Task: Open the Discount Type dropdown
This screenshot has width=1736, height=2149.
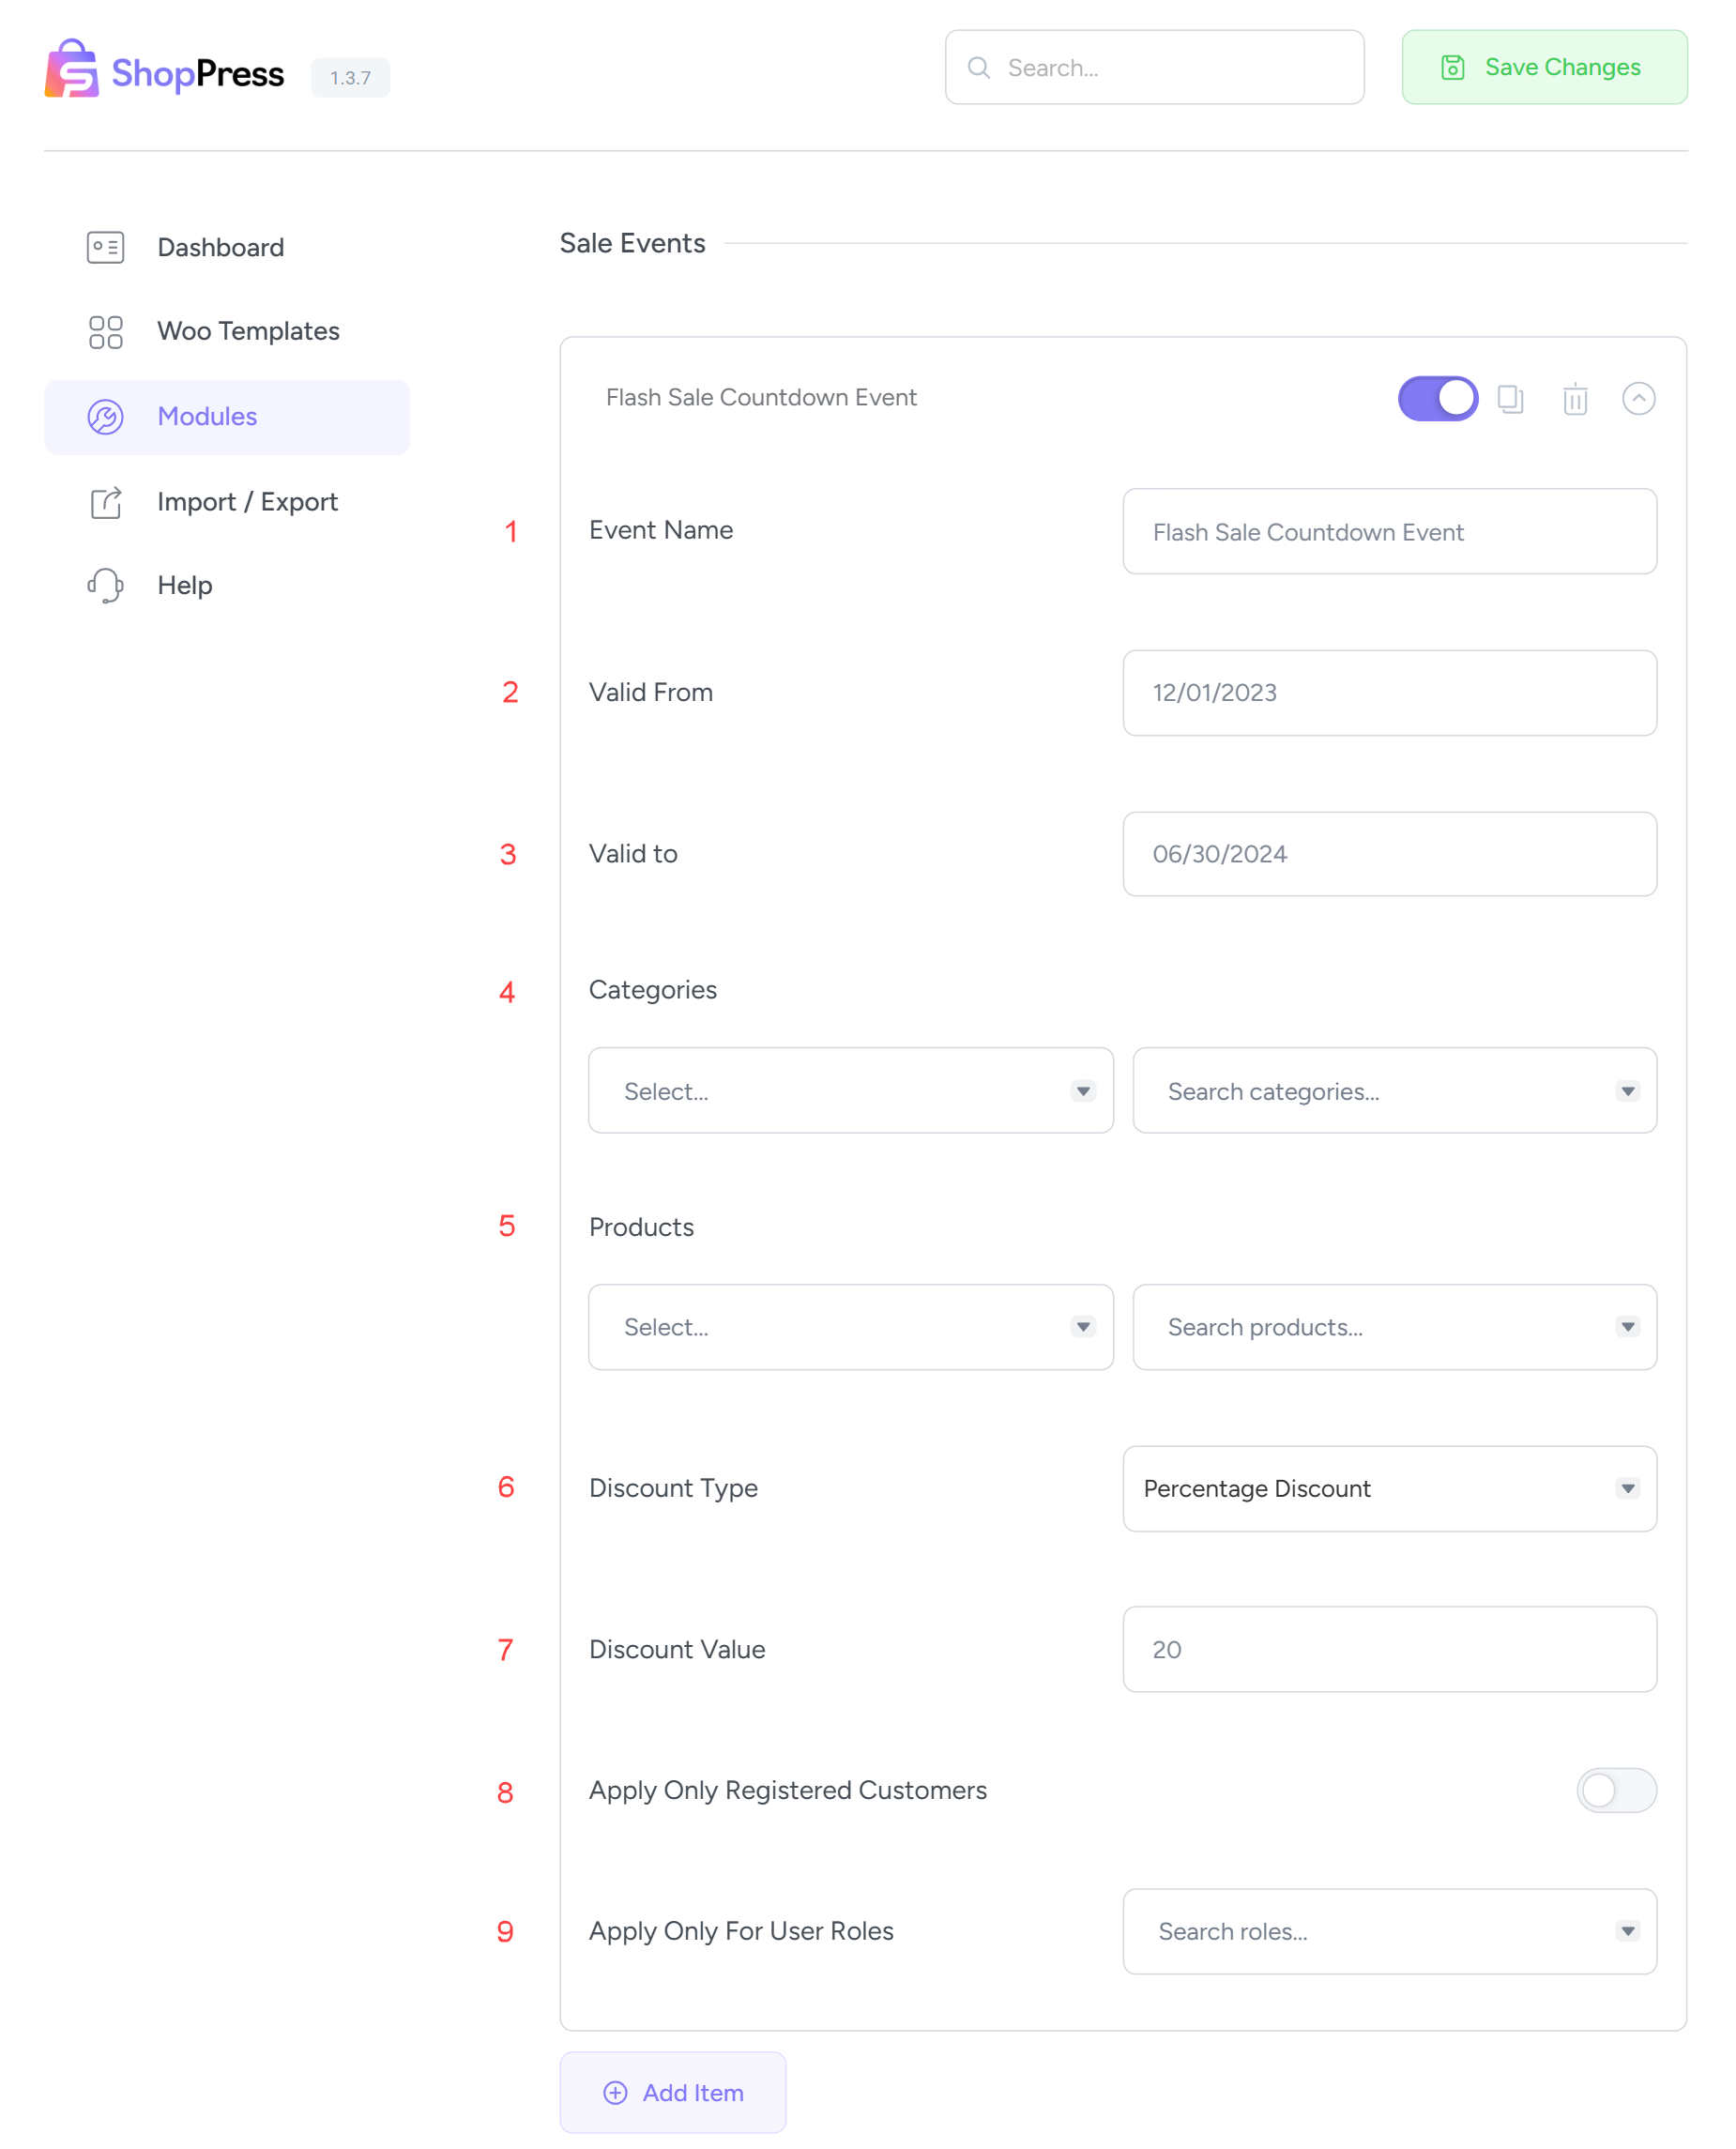Action: click(1388, 1488)
